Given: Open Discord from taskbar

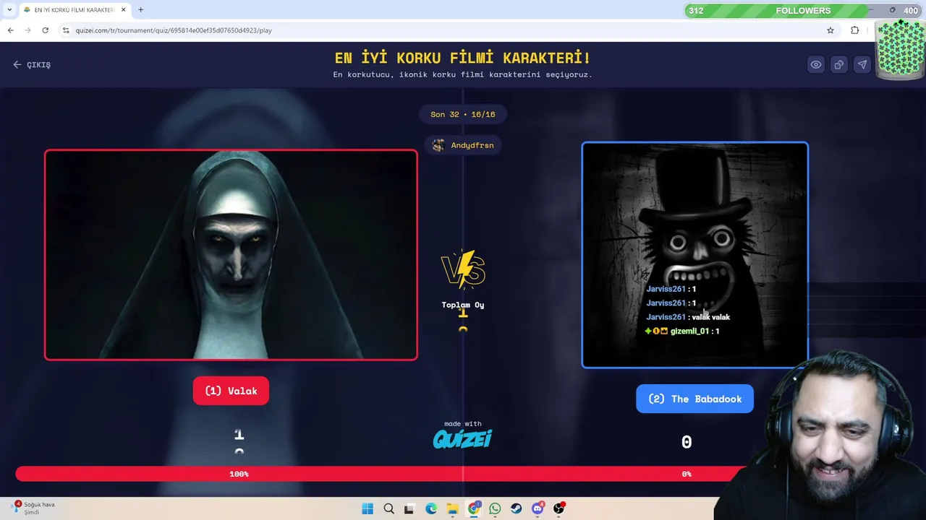Looking at the screenshot, I should coord(538,508).
